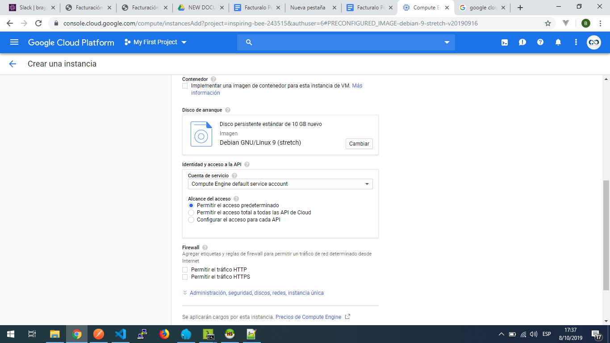Bookmark this page with the star icon
610x343 pixels.
(547, 23)
